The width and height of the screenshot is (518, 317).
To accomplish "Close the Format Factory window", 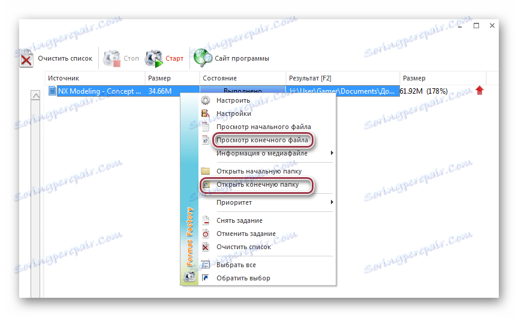I will tap(492, 25).
